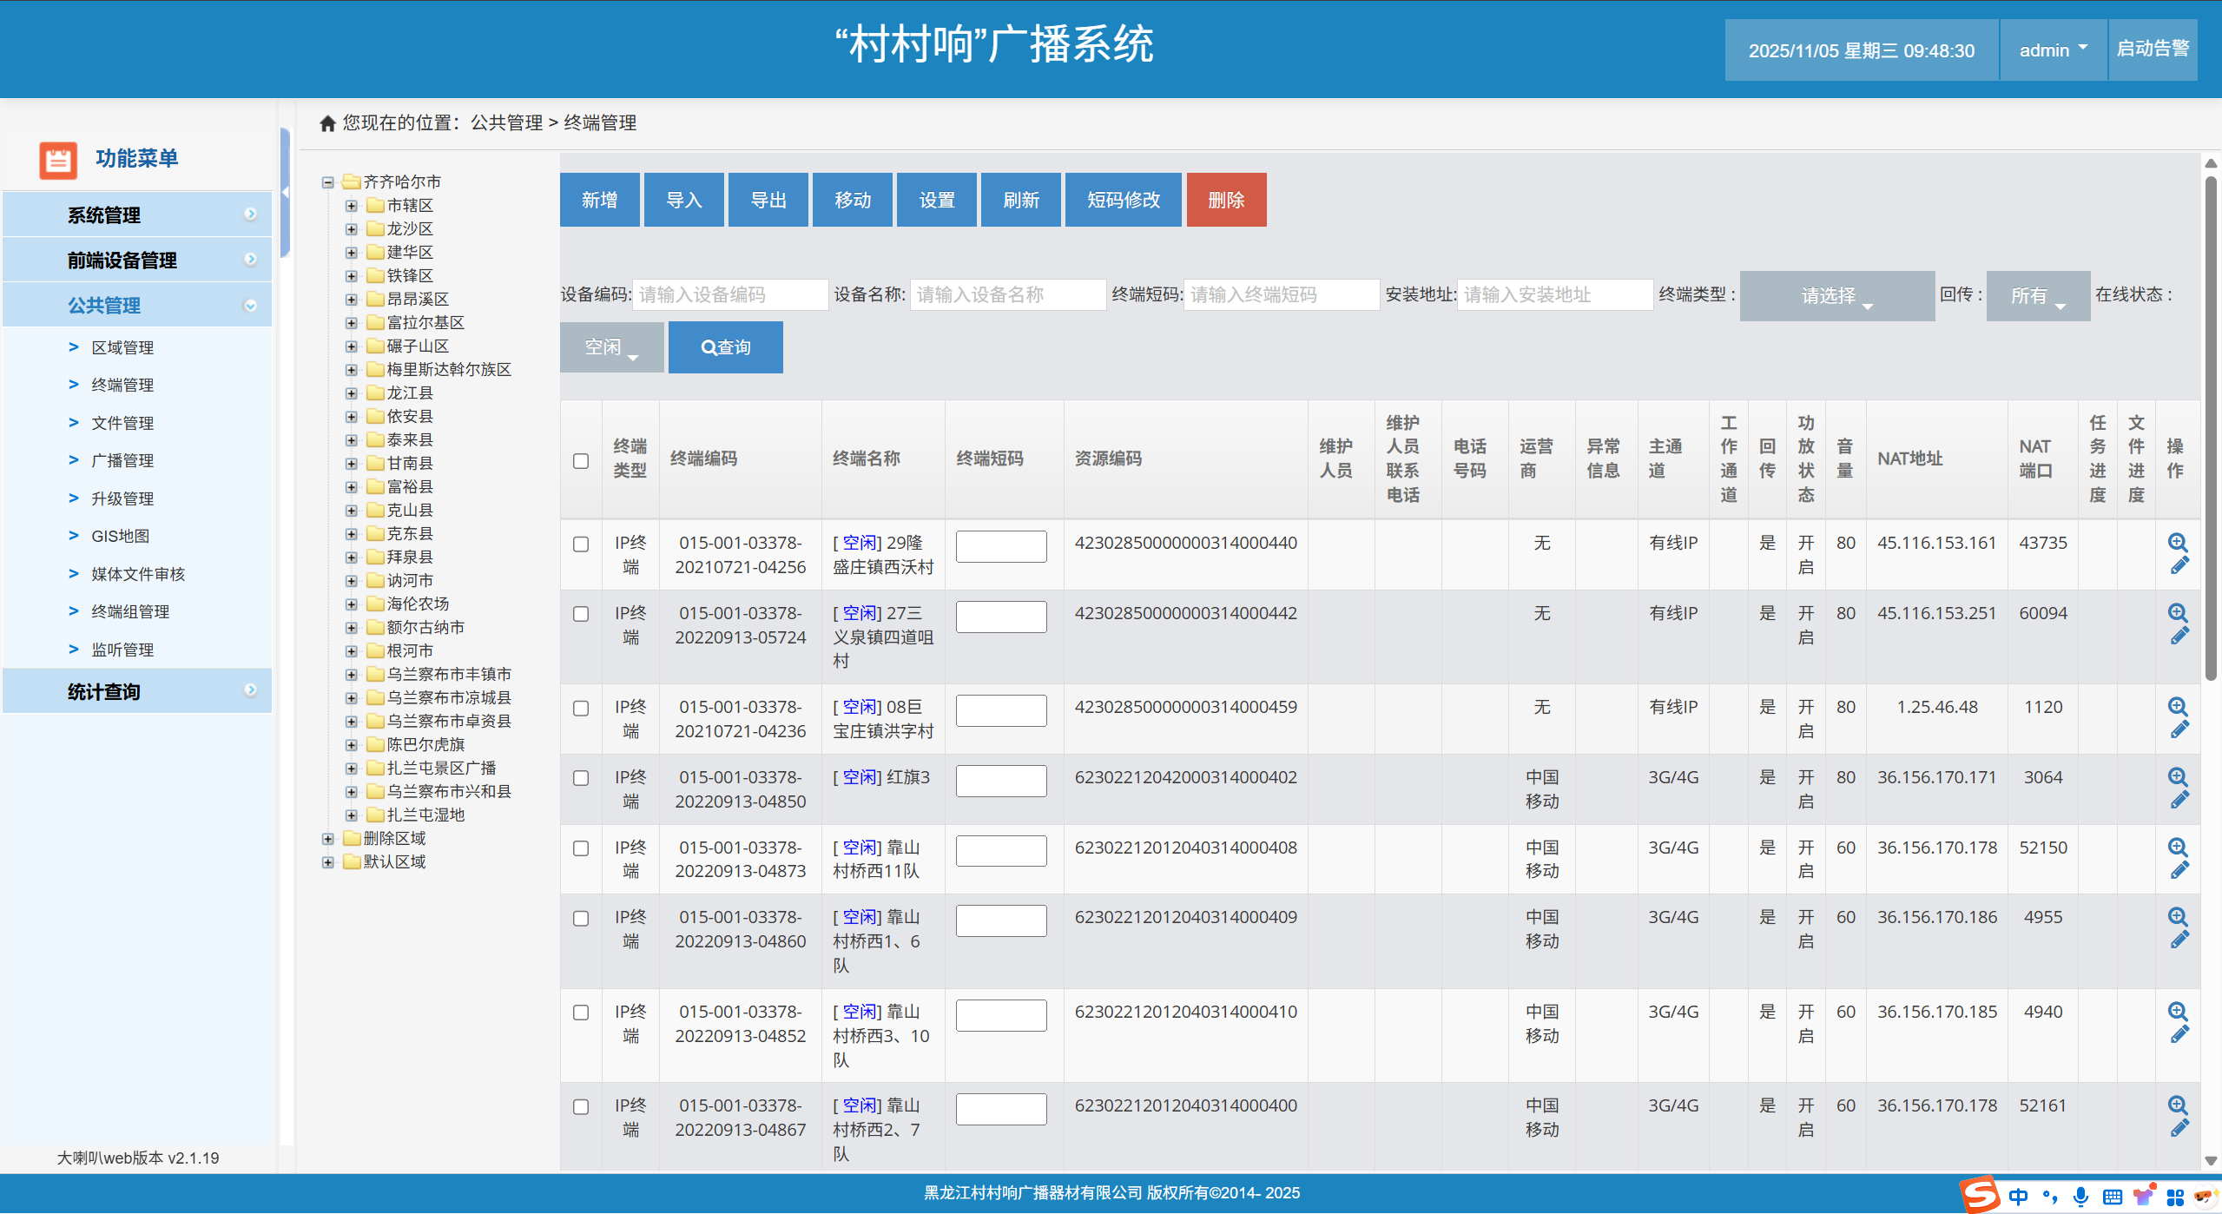The image size is (2222, 1214).
Task: Open the admin user dropdown menu
Action: pos(2053,50)
